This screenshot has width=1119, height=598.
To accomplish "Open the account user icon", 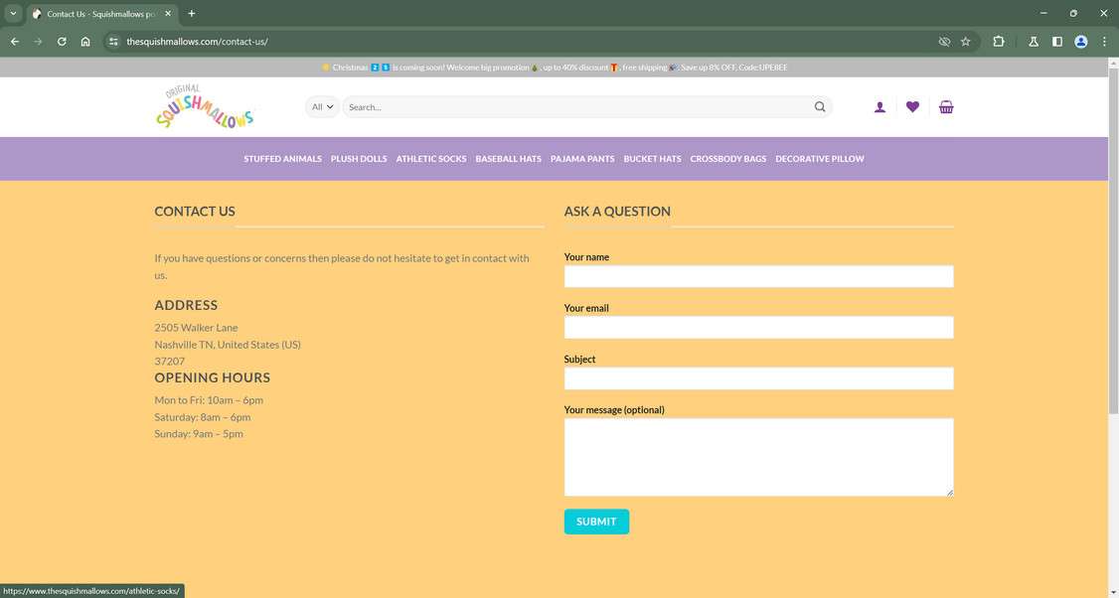I will click(x=879, y=107).
